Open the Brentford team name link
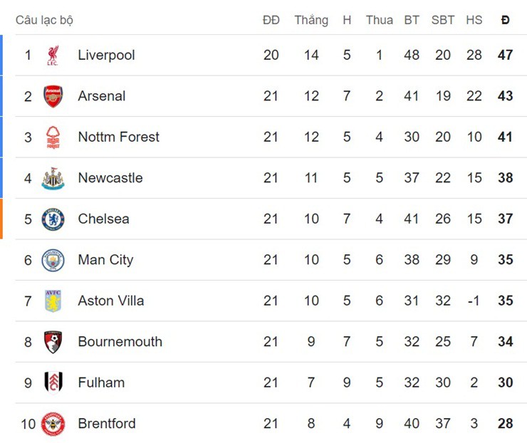The width and height of the screenshot is (527, 443). click(106, 424)
